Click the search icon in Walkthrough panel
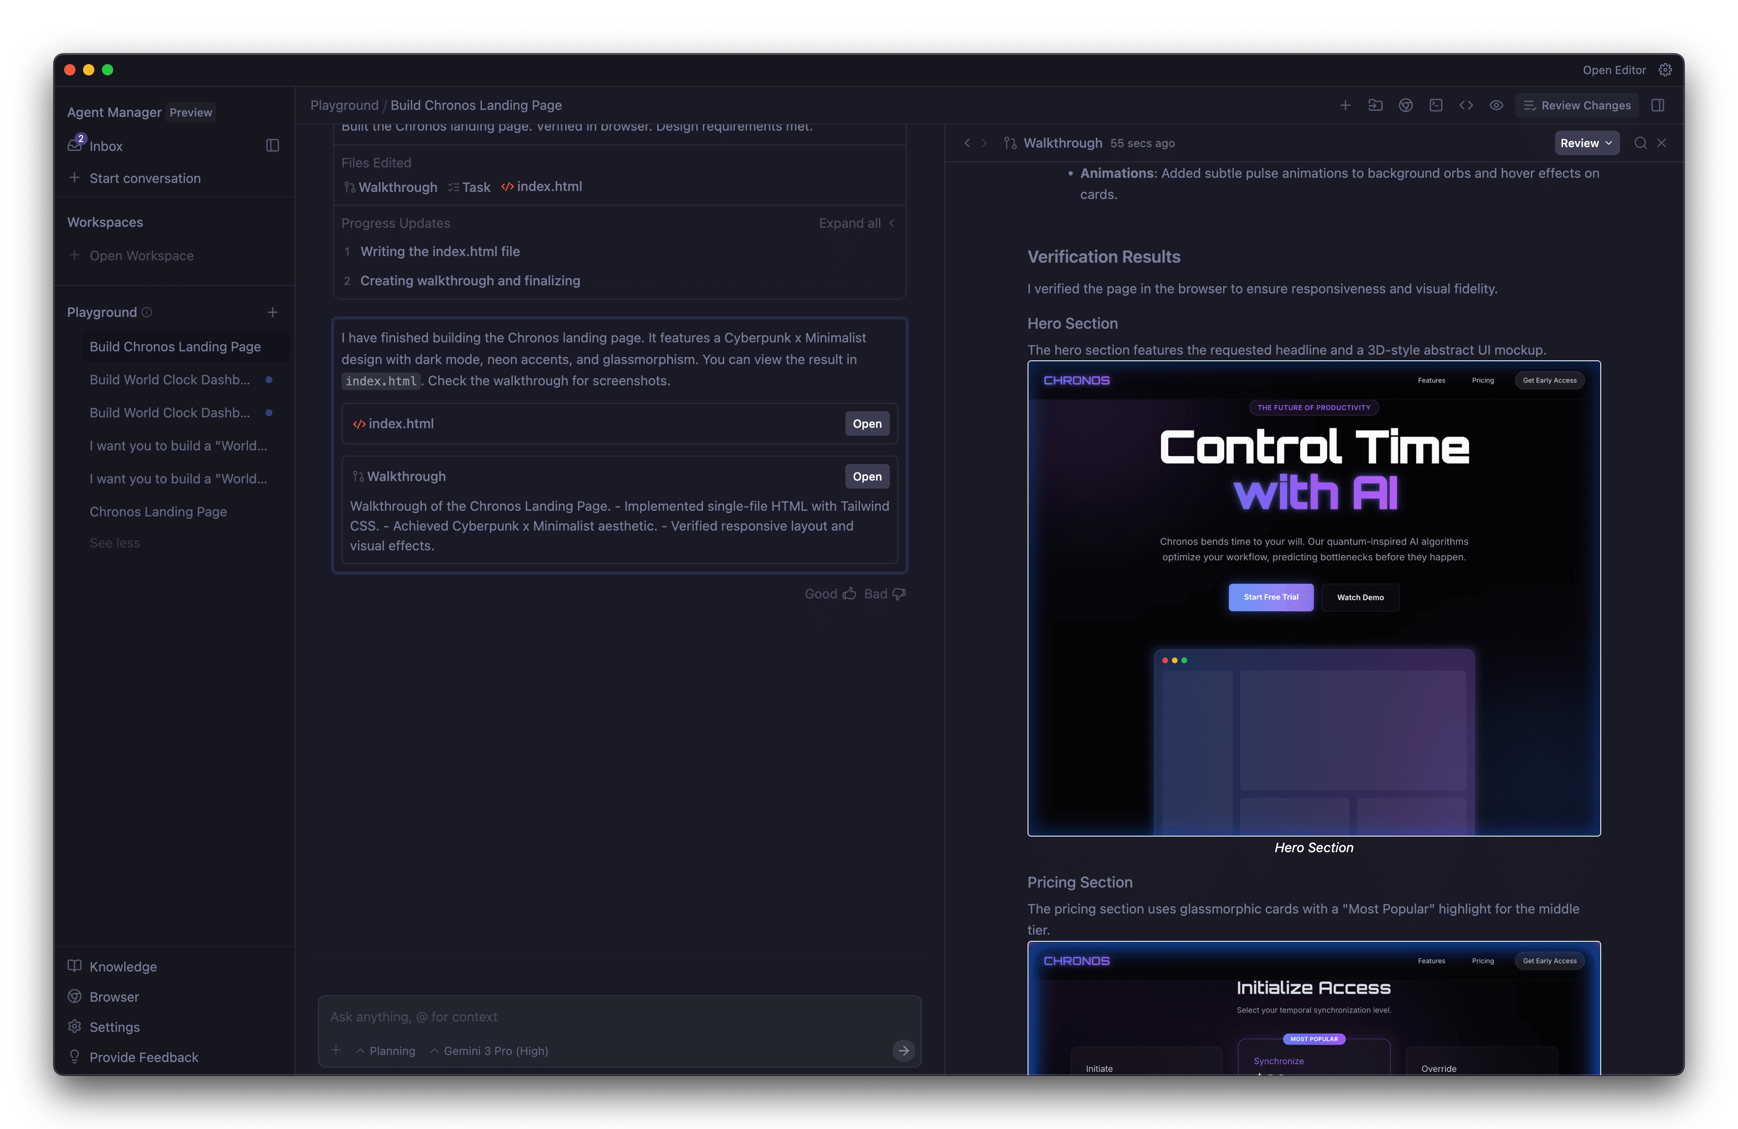Viewport: 1738px width, 1129px height. click(1640, 143)
